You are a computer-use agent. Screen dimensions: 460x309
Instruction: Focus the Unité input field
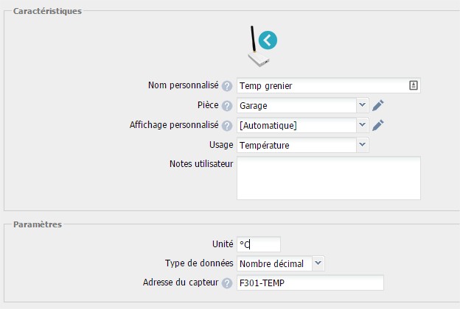259,244
